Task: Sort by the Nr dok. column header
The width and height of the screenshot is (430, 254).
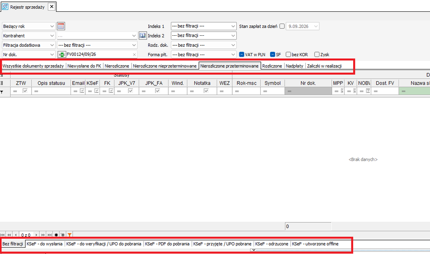Action: tap(308, 83)
